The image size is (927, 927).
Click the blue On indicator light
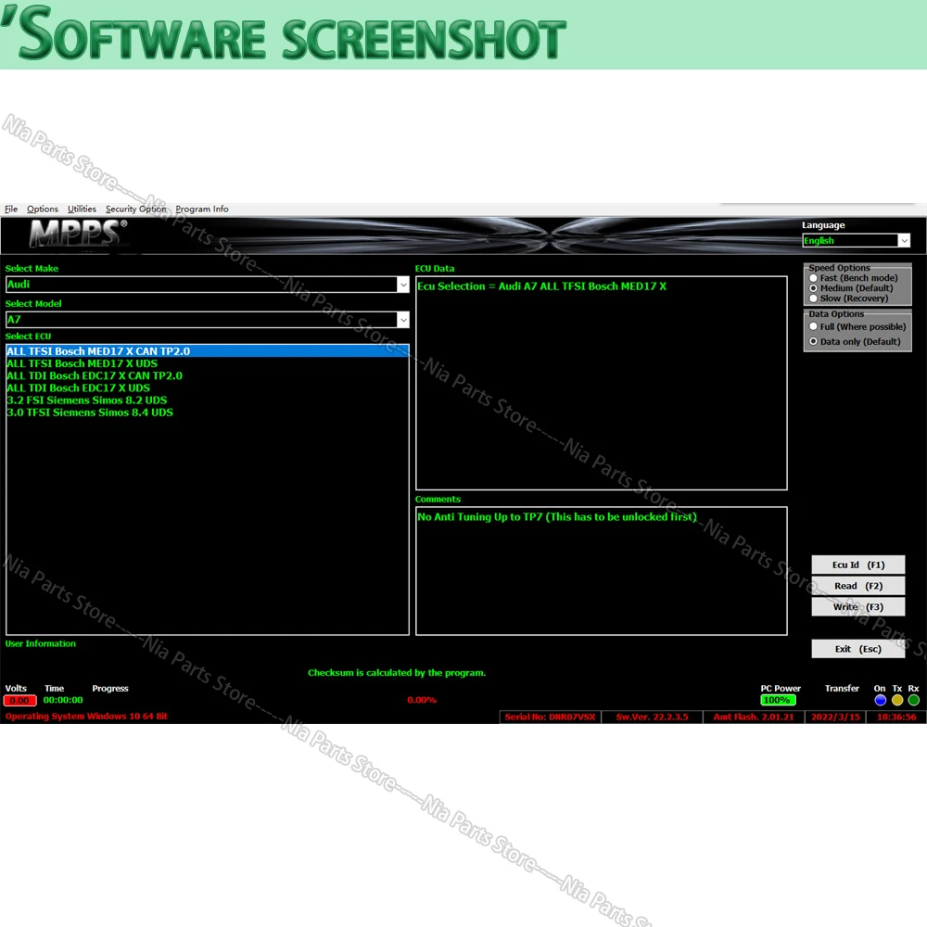[881, 700]
